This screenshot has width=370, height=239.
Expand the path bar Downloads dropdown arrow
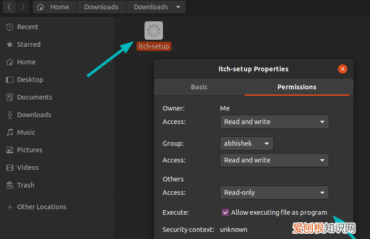pos(179,7)
